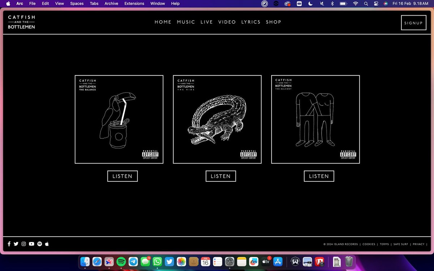Image resolution: width=434 pixels, height=271 pixels.
Task: Open Reminders from the dock
Action: 217,261
